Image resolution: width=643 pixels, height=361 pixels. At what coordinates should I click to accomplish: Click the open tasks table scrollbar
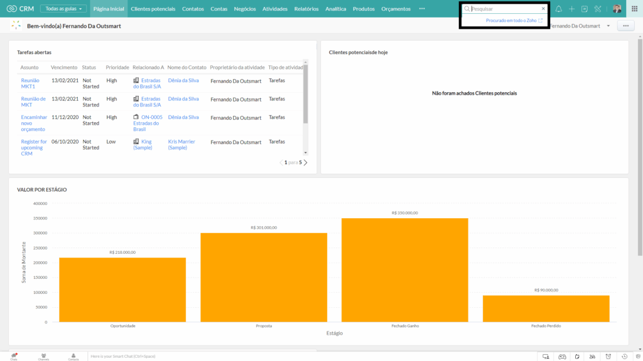tap(306, 93)
